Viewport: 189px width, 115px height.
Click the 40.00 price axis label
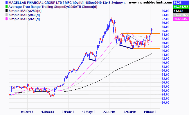point(165,63)
